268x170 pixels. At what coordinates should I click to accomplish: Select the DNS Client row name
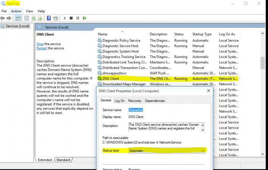[x=111, y=79]
